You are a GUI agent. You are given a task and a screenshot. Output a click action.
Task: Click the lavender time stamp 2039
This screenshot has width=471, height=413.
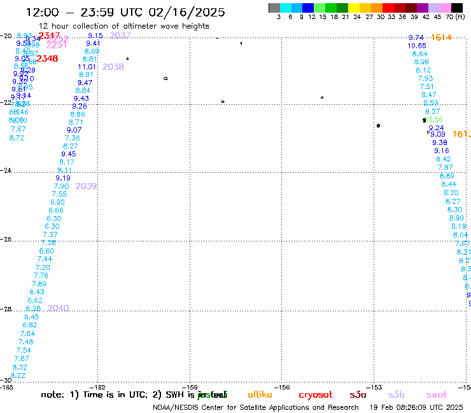click(86, 186)
